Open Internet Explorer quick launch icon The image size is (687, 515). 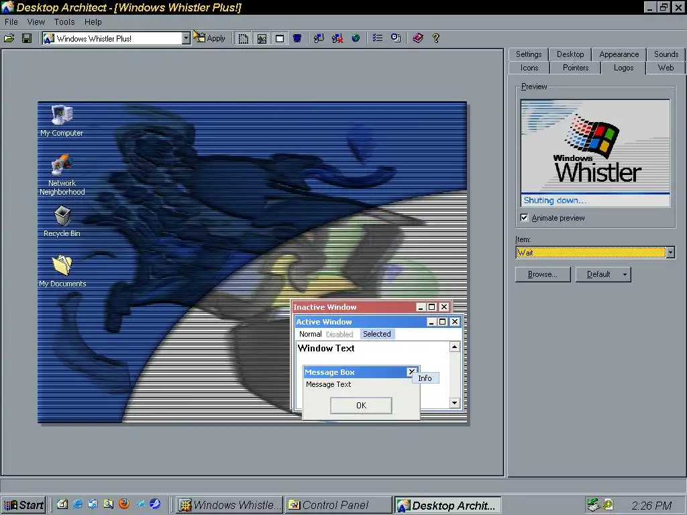(x=78, y=504)
